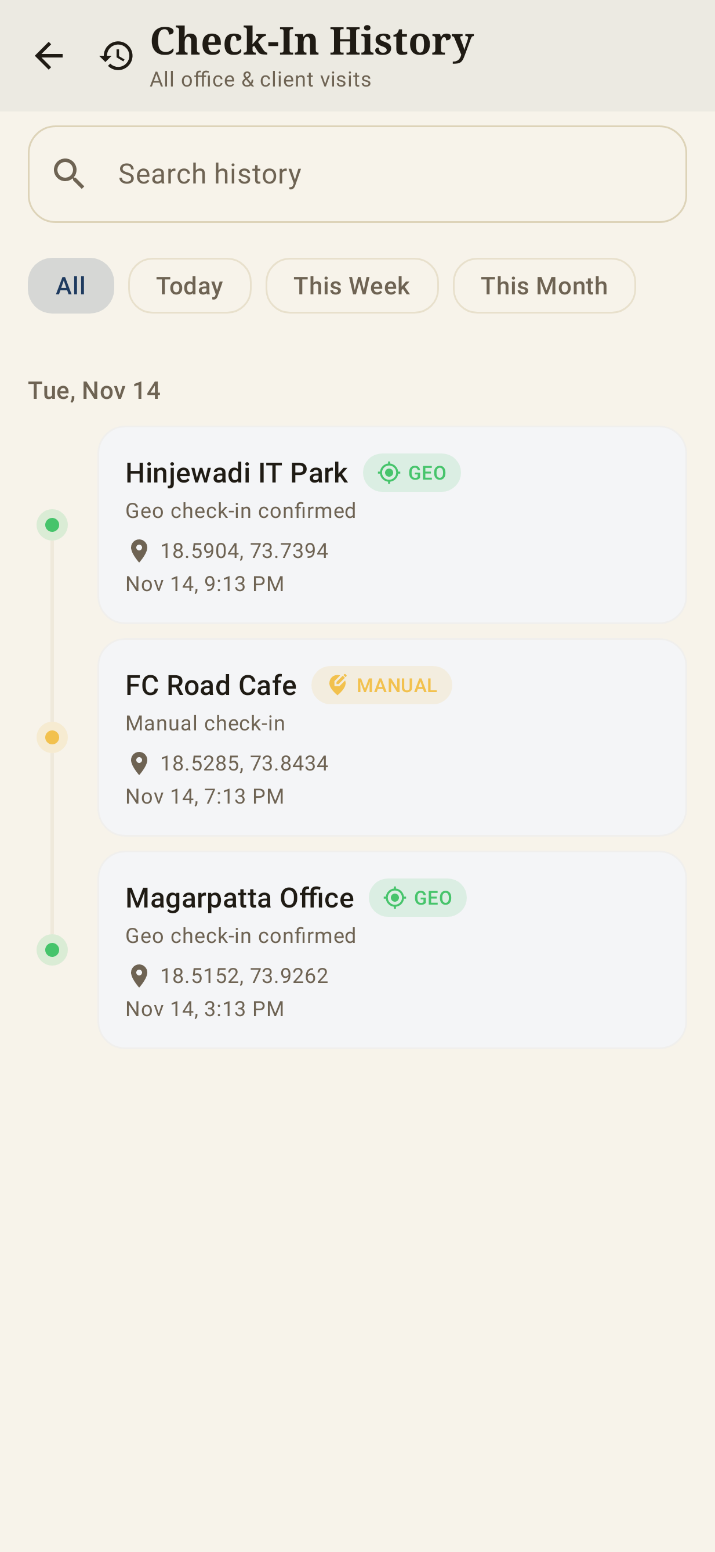Click location pin beside 18.5152, 73.9262
Screen dimensions: 715x1552
pos(139,976)
